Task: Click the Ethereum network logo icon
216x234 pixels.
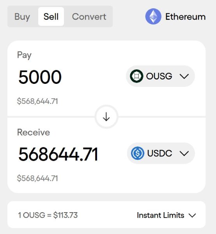Action: point(153,16)
